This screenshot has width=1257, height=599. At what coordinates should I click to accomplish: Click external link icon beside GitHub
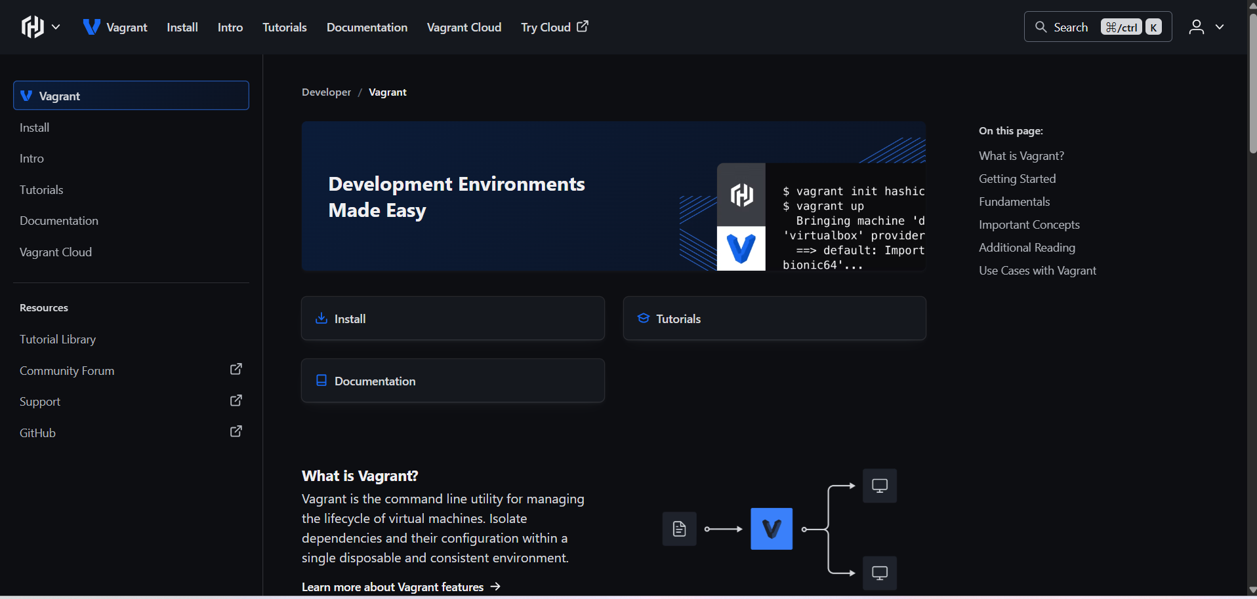[x=236, y=431]
